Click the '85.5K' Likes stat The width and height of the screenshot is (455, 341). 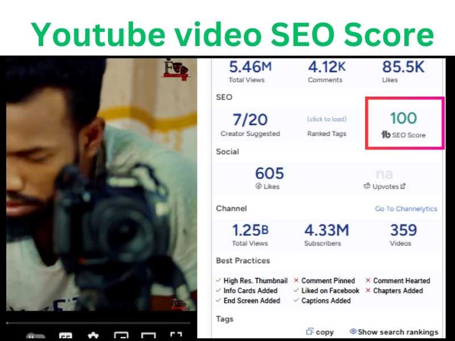point(403,66)
